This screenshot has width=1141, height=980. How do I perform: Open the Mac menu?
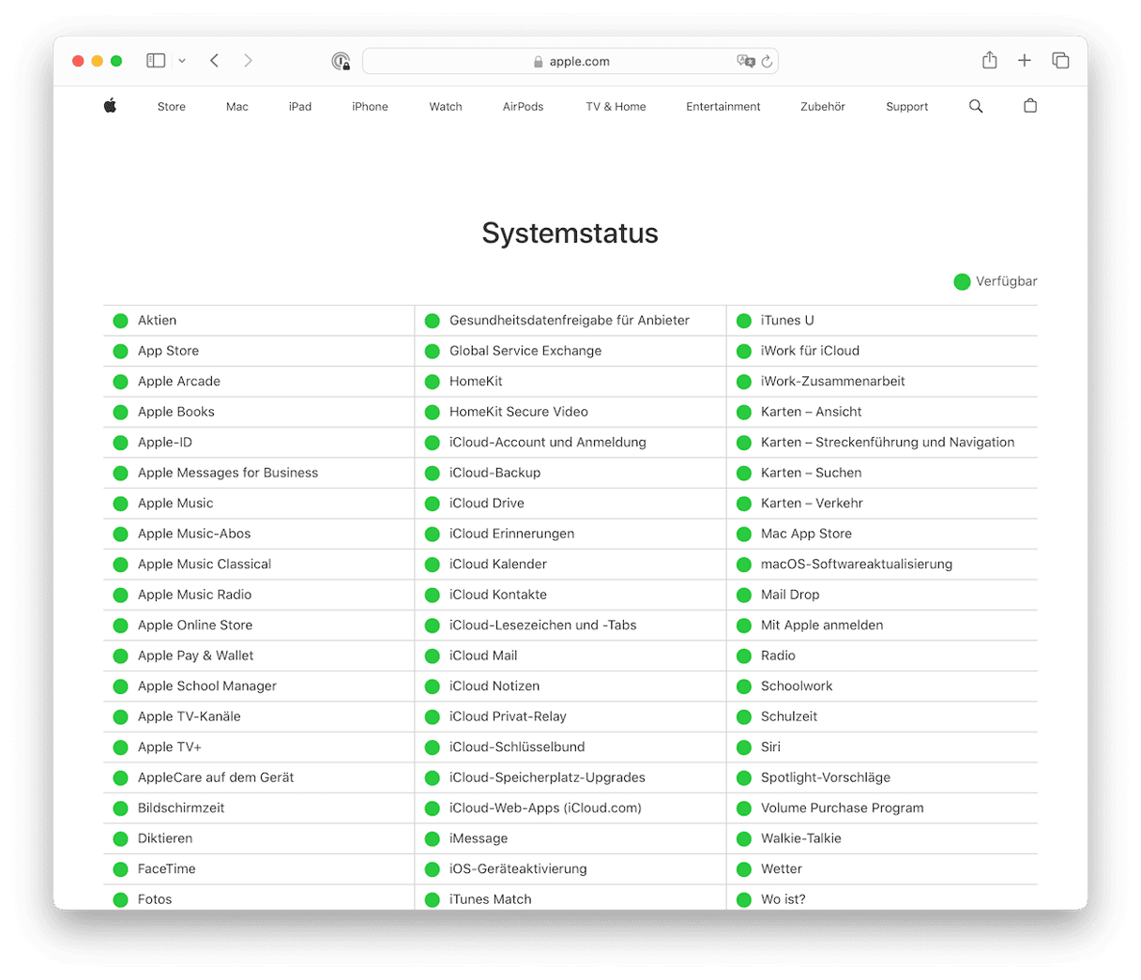(237, 107)
